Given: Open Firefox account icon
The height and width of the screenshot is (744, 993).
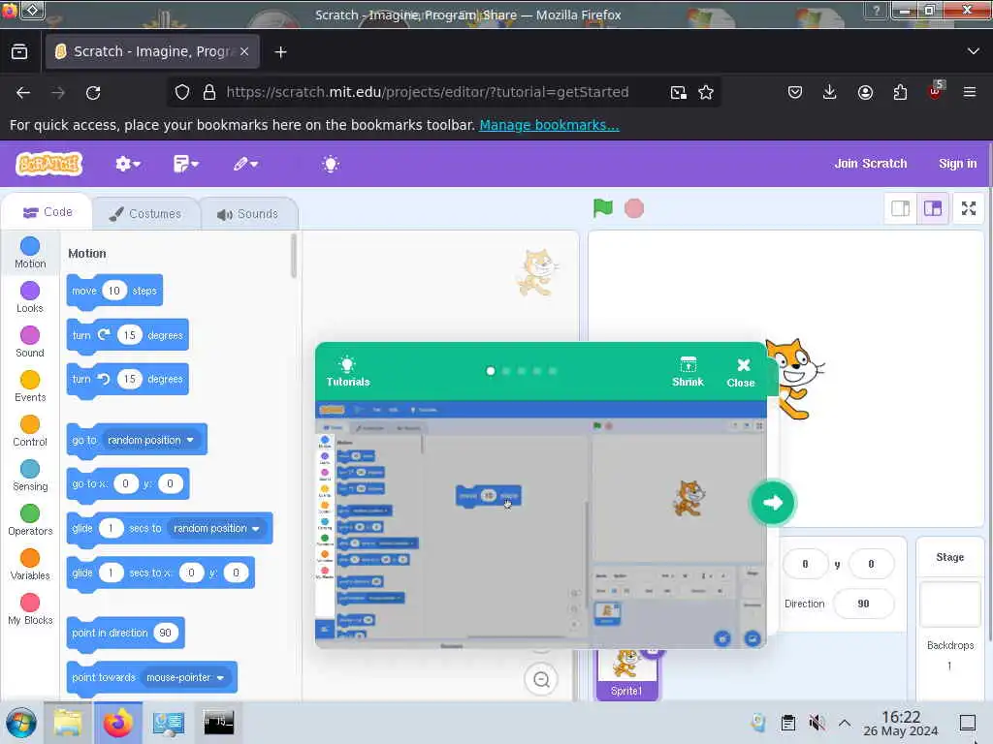Looking at the screenshot, I should [x=865, y=92].
